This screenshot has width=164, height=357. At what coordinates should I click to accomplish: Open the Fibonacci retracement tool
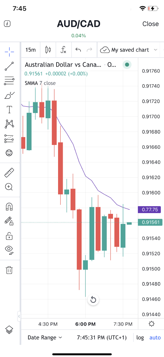(9, 81)
